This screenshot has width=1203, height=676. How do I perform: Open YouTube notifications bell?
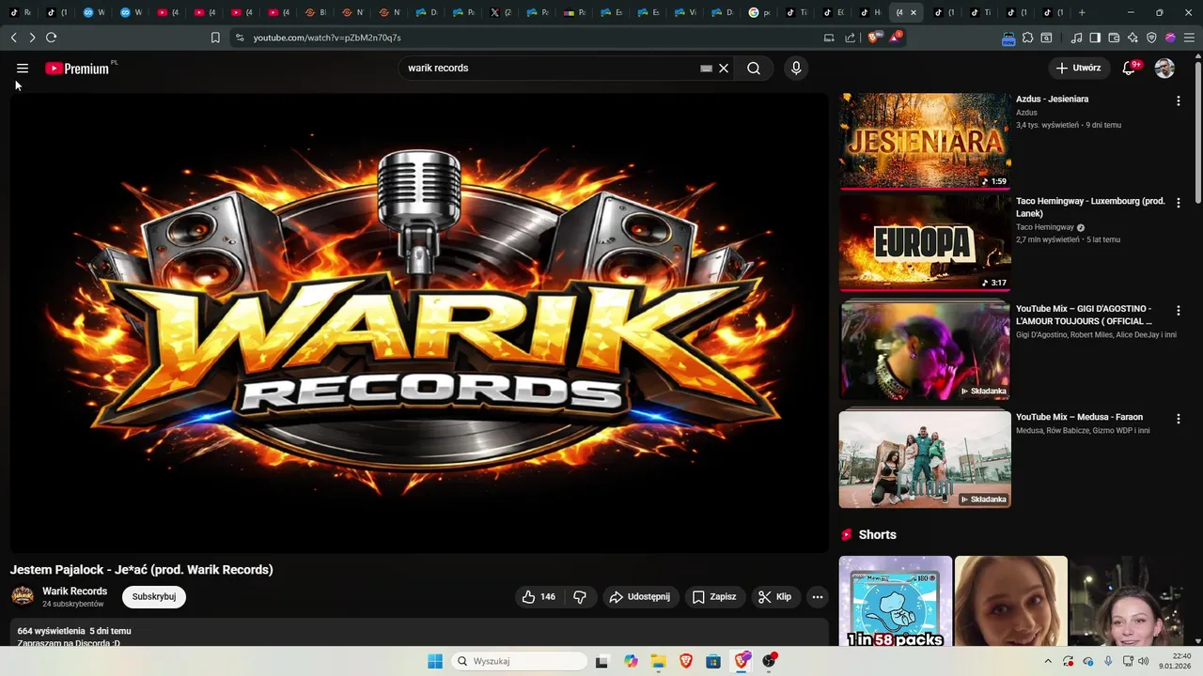tap(1130, 68)
